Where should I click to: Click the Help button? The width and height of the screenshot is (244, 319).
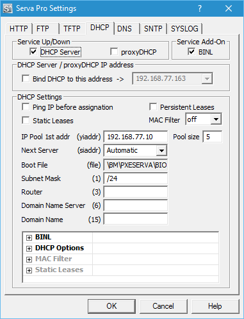coord(215,306)
